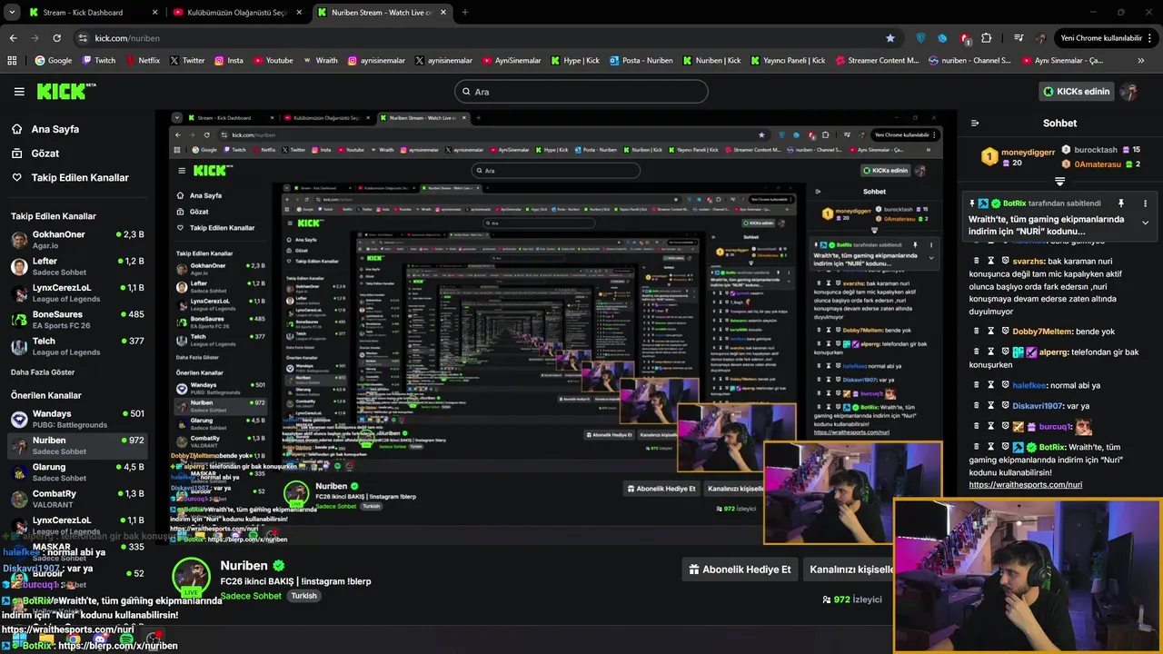
Task: Open the wraithesports.com/nuri chat link
Action: [x=1025, y=485]
